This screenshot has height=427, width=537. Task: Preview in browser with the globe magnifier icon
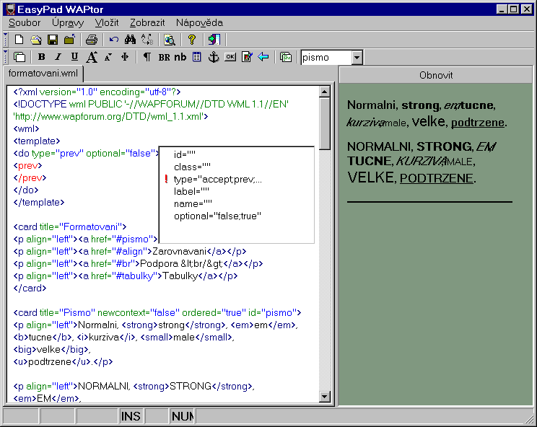pyautogui.click(x=170, y=40)
